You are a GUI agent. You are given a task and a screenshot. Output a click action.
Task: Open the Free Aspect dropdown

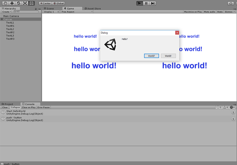77,11
